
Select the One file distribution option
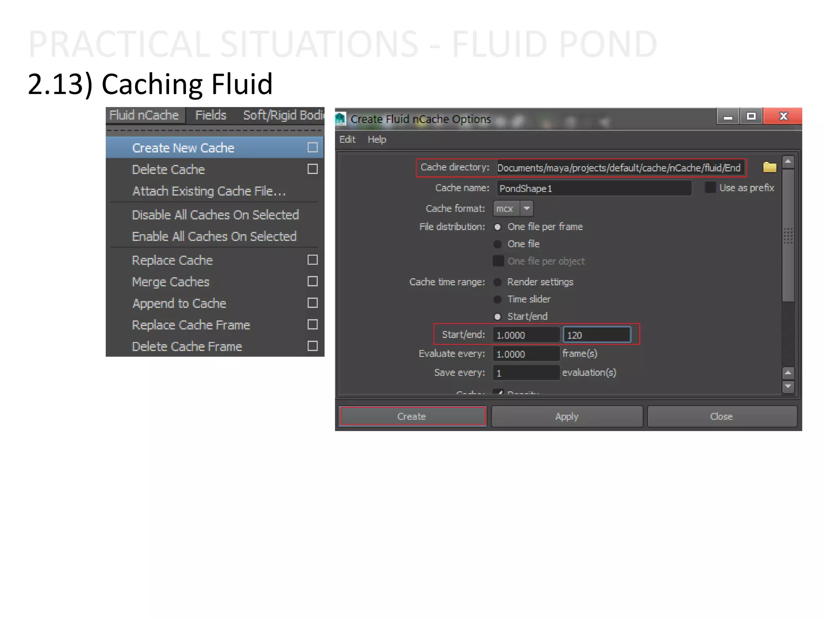click(498, 244)
